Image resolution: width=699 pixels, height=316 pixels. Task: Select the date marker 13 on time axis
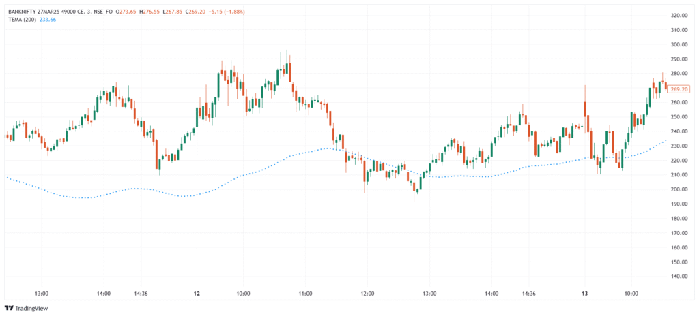[x=584, y=294]
